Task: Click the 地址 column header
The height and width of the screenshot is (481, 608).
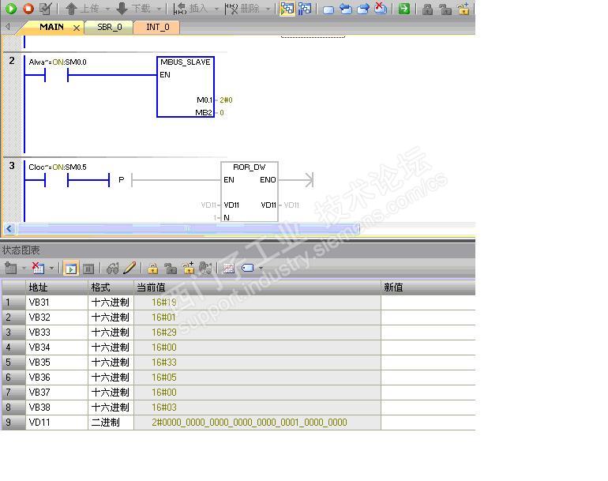Action: pos(57,287)
